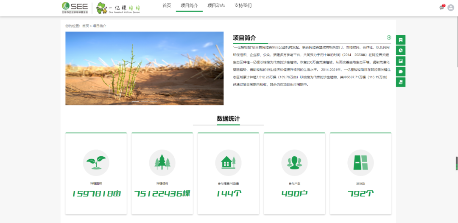This screenshot has width=458, height=223.
Task: Open the 支持我们 navigation tab
Action: tap(243, 6)
